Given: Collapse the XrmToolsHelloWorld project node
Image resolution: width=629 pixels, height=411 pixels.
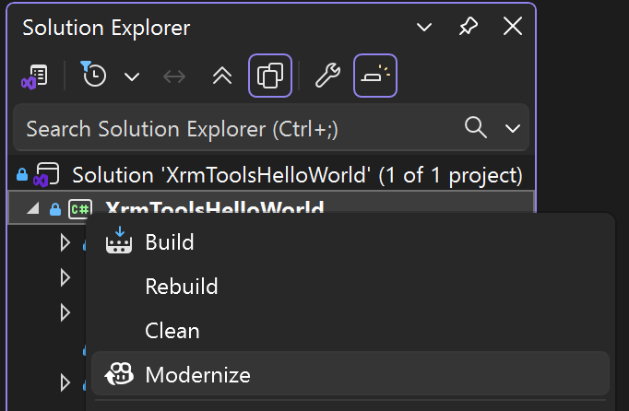Looking at the screenshot, I should pos(33,209).
